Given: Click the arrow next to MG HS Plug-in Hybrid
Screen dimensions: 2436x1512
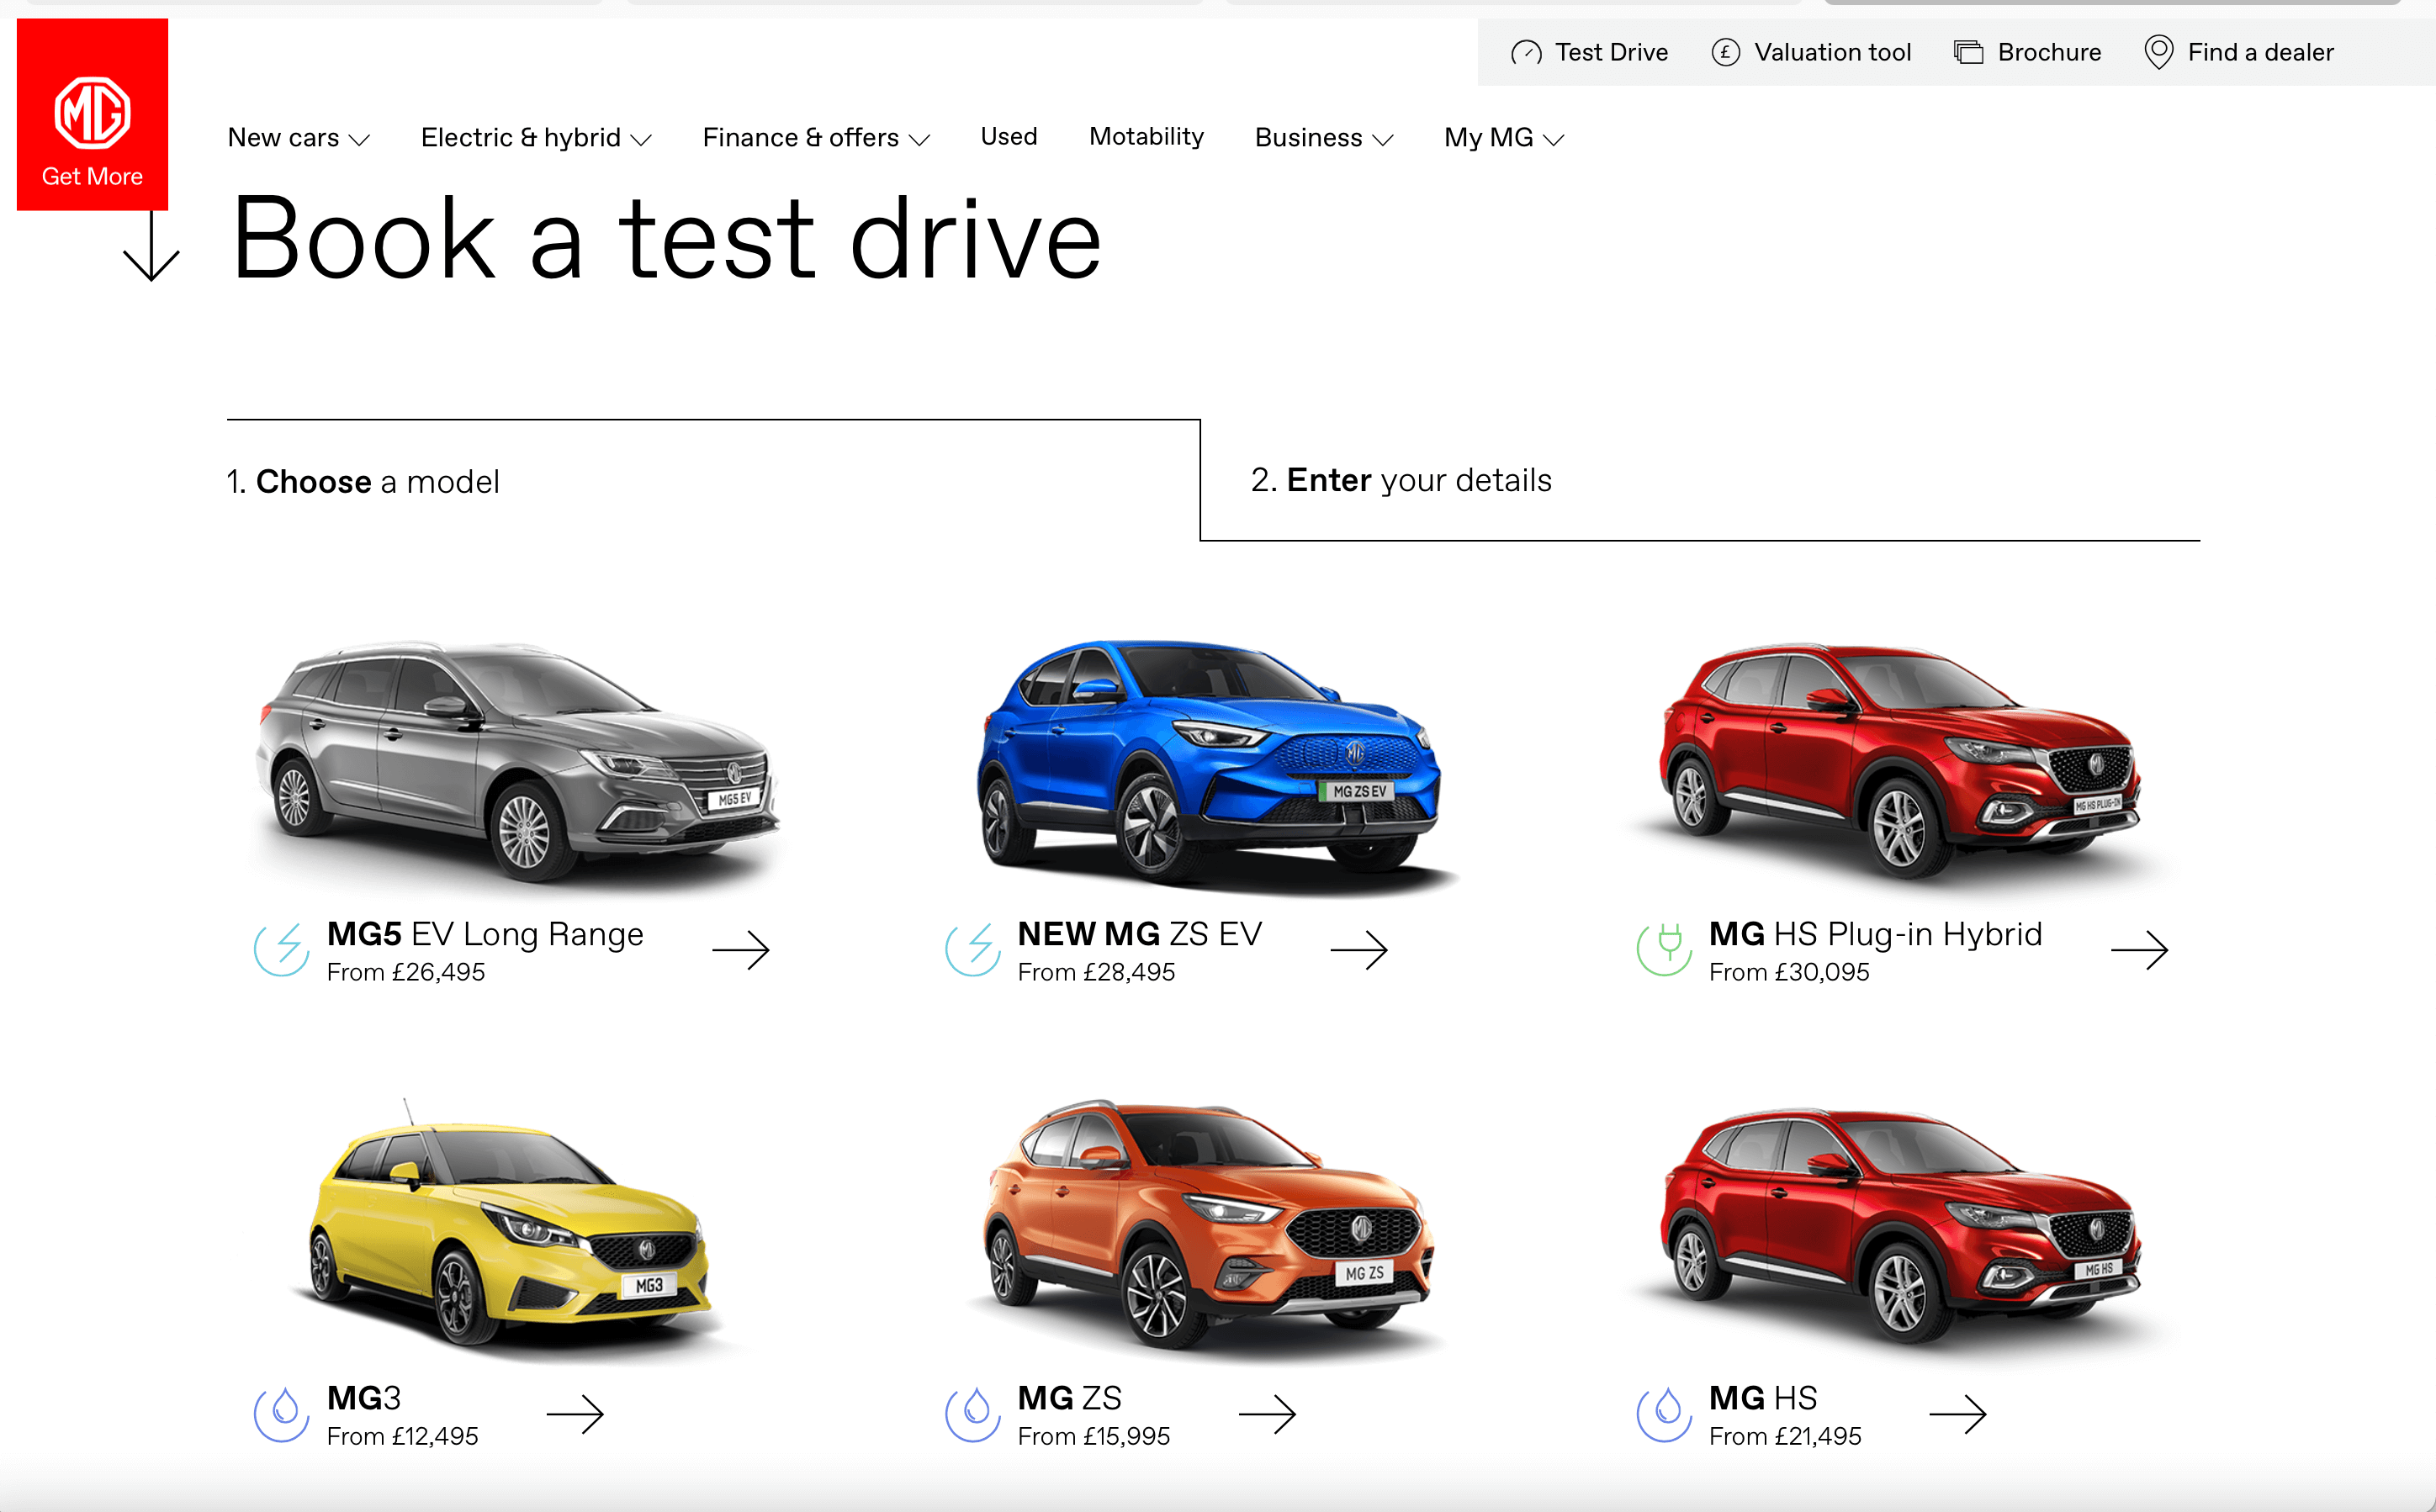Looking at the screenshot, I should click(2139, 950).
